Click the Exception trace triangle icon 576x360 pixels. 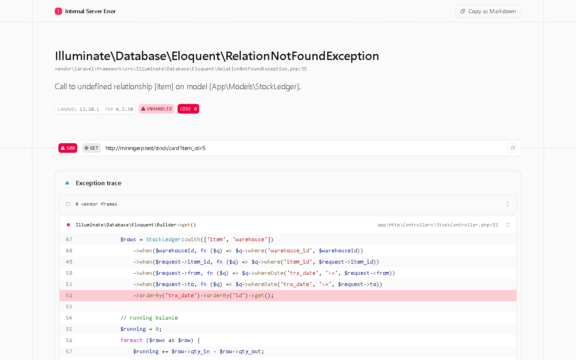coord(67,183)
